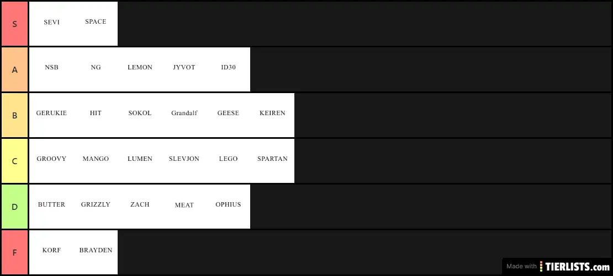
Task: Select the BRAYDEN tile
Action: [96, 252]
